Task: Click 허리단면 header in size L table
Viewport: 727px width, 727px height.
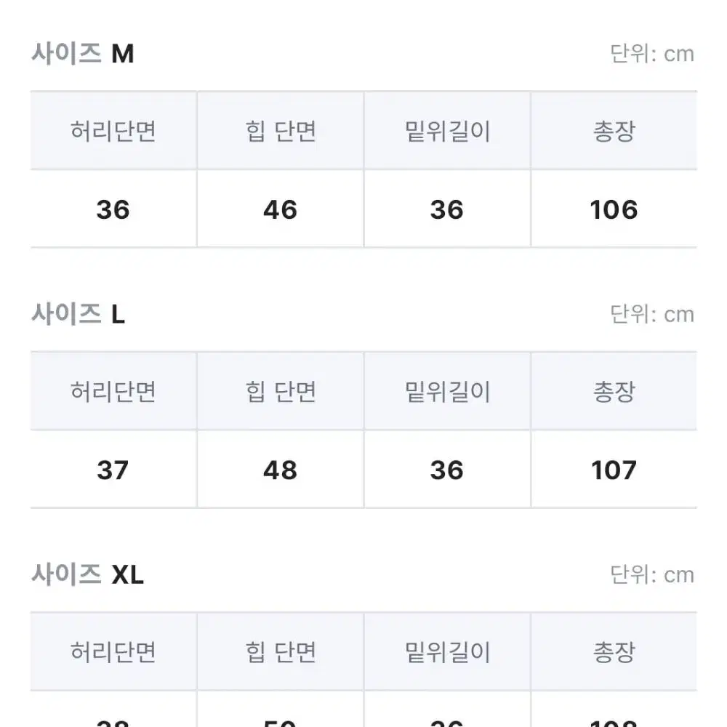Action: tap(113, 391)
